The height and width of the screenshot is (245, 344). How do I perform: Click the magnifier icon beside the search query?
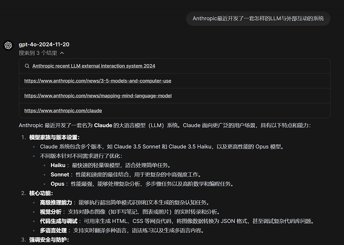[x=27, y=66]
